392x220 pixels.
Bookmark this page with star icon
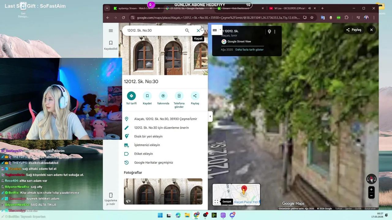(x=312, y=18)
